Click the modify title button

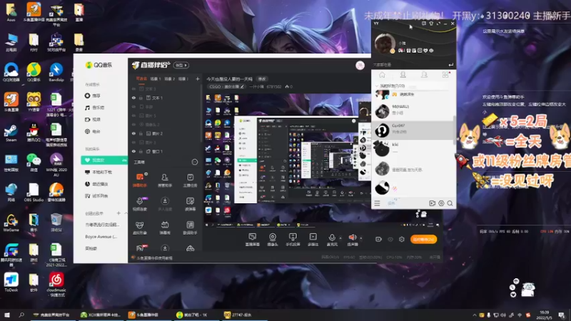(x=262, y=79)
